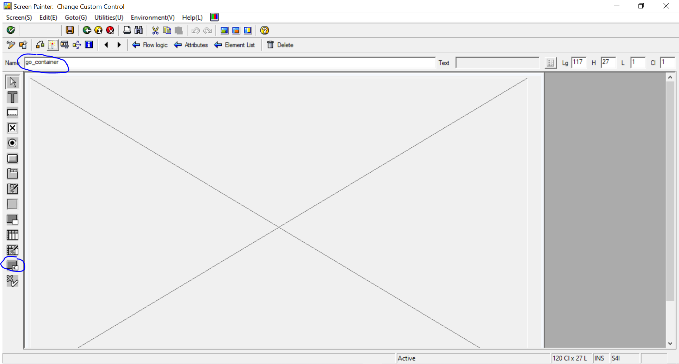Open the Find binoculars icon
The width and height of the screenshot is (679, 364).
click(138, 30)
